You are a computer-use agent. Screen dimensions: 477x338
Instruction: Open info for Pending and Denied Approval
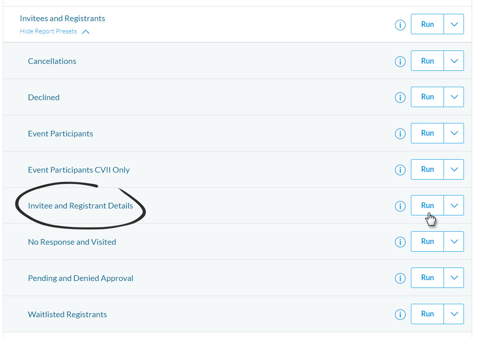[400, 278]
